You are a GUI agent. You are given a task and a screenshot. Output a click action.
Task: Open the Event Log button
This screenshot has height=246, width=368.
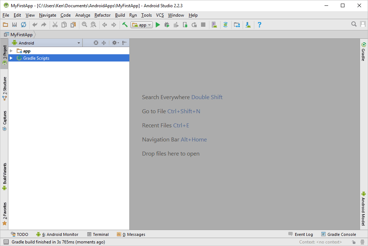tap(301, 234)
